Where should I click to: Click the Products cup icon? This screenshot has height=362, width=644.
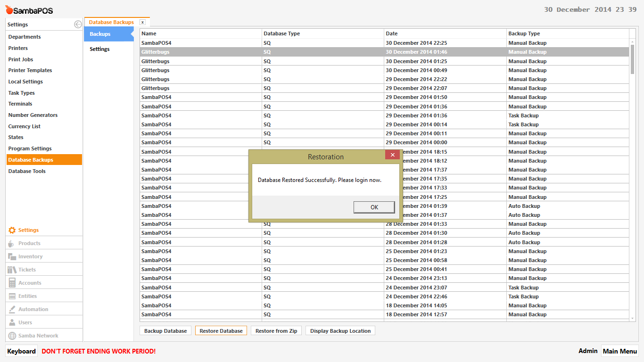(11, 243)
